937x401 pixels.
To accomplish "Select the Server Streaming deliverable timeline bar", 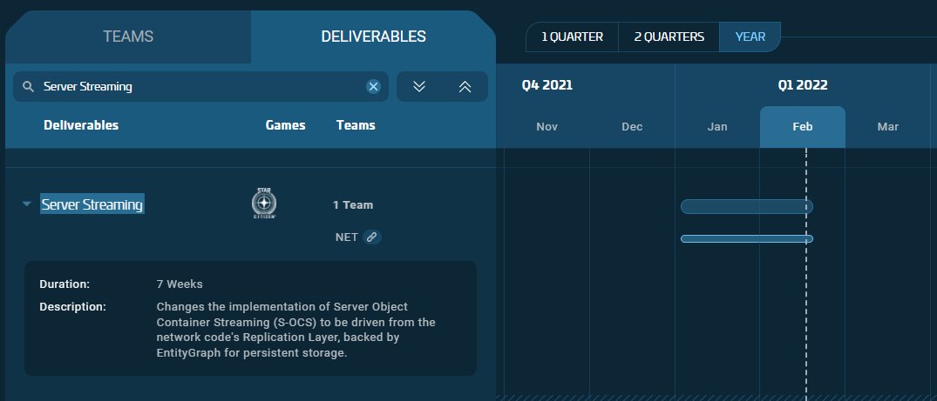I will pos(746,206).
